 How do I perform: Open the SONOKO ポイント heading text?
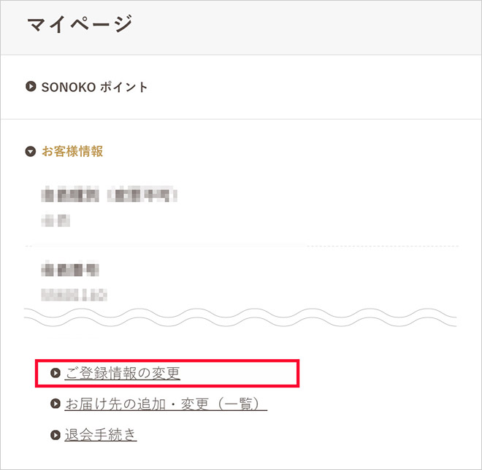pos(95,87)
